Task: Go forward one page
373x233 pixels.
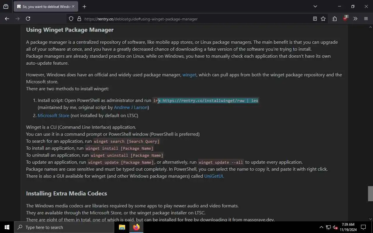Action: [x=17, y=19]
